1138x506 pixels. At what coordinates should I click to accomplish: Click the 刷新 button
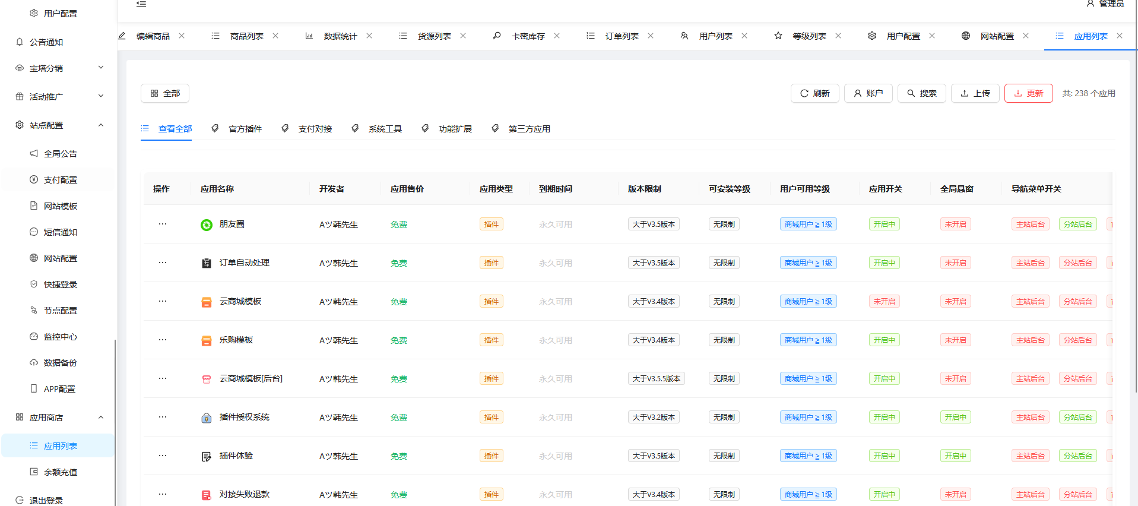point(814,93)
